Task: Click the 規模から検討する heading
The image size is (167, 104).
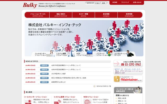Action: tap(122, 95)
